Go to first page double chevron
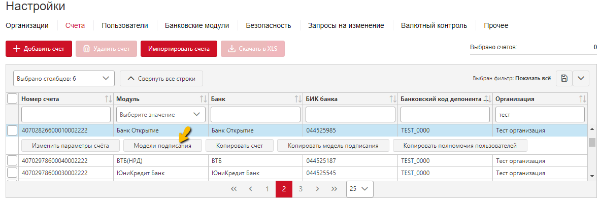 tap(234, 189)
